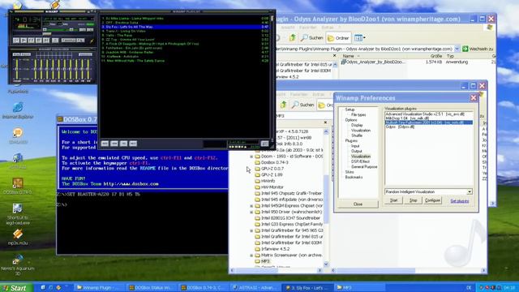Click Winamp play button

click(24, 41)
